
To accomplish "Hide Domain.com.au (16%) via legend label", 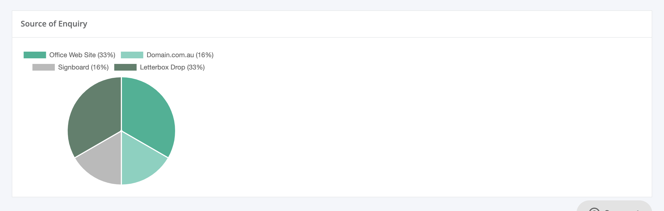I will tap(180, 55).
